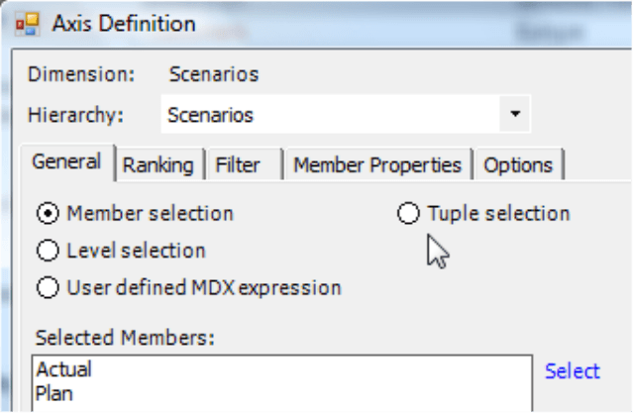633x413 pixels.
Task: Select Actual in Selected Members list
Action: (x=64, y=369)
